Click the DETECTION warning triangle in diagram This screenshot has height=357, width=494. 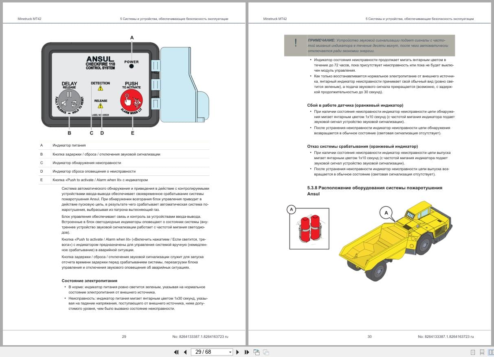tap(101, 88)
